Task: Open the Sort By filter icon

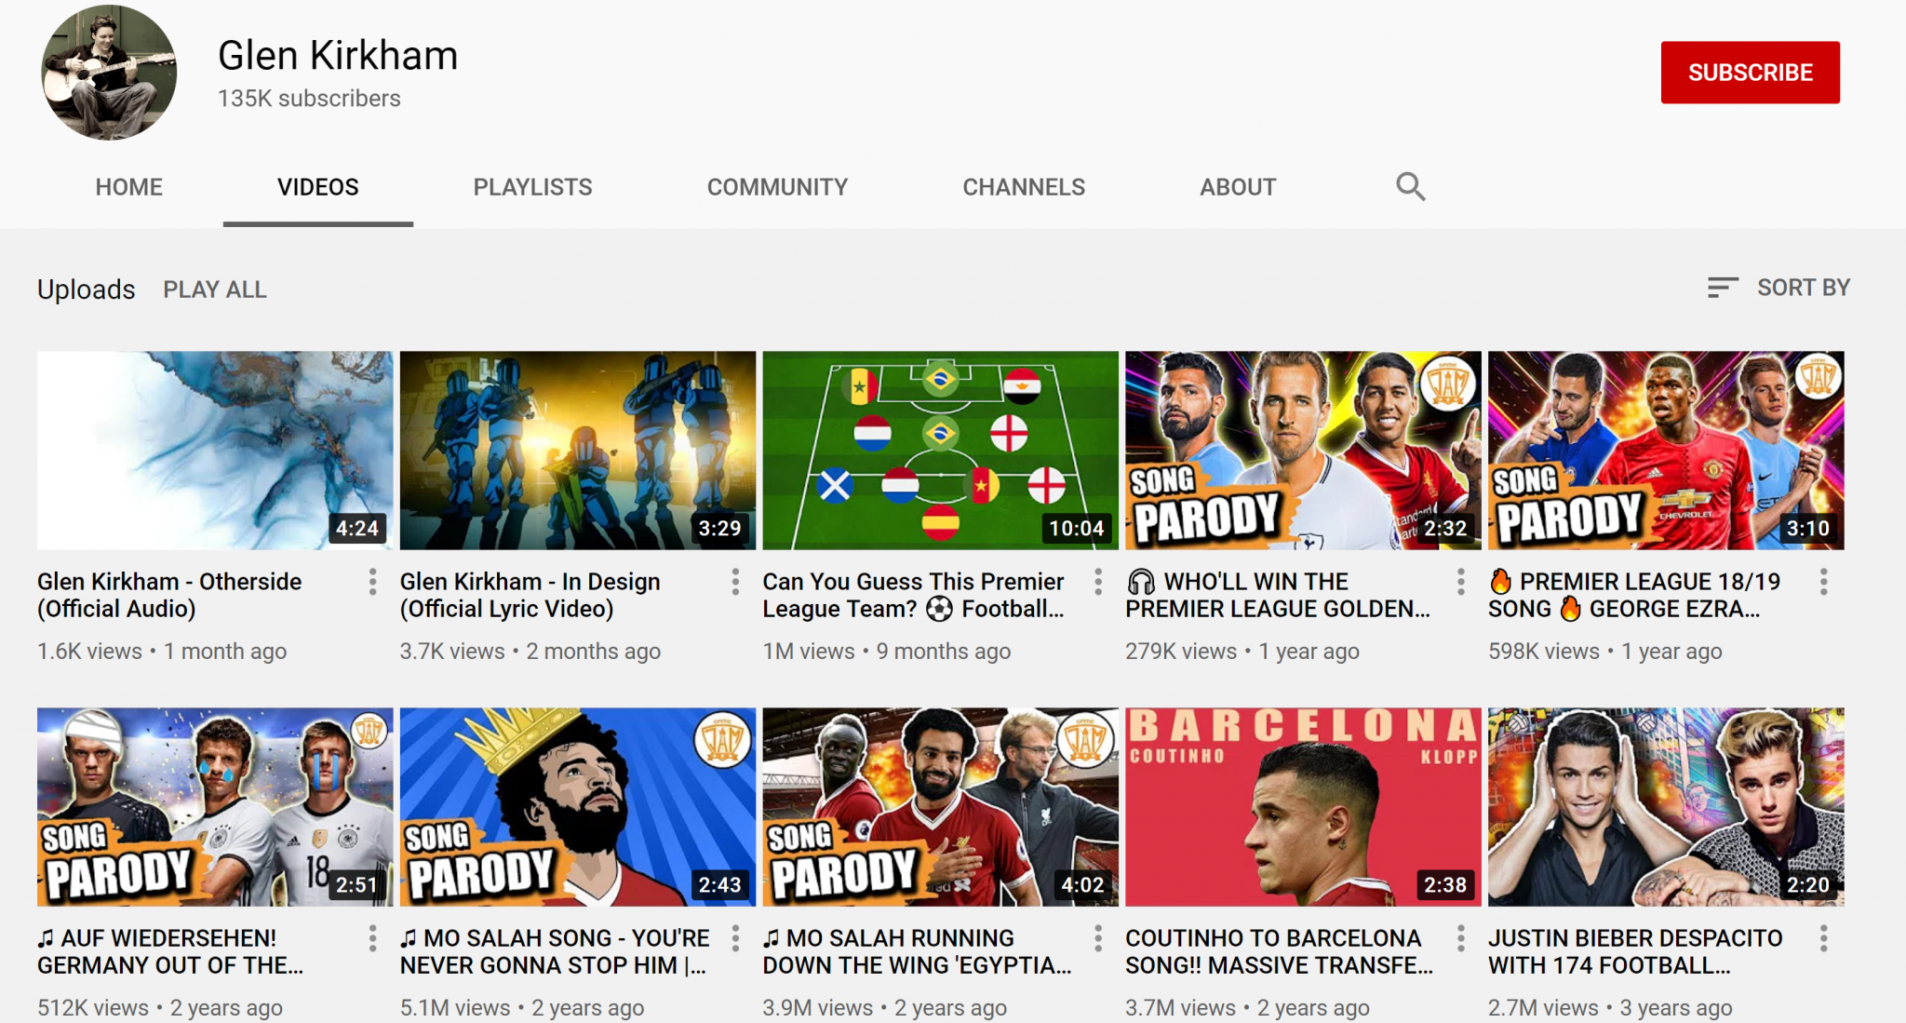Action: point(1723,288)
